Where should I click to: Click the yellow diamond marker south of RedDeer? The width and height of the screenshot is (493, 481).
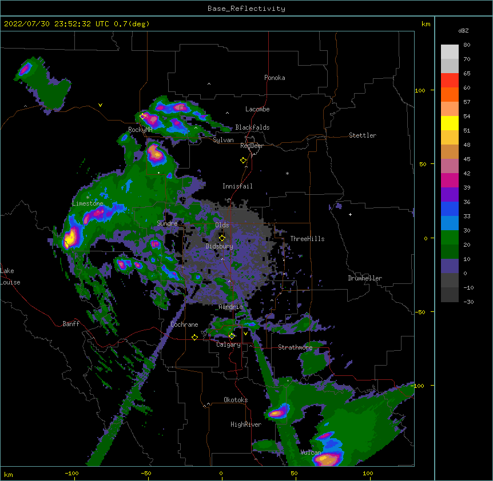pyautogui.click(x=243, y=161)
